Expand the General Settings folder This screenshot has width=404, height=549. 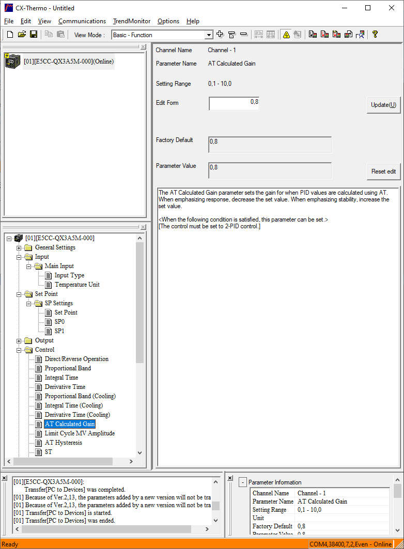pos(19,248)
